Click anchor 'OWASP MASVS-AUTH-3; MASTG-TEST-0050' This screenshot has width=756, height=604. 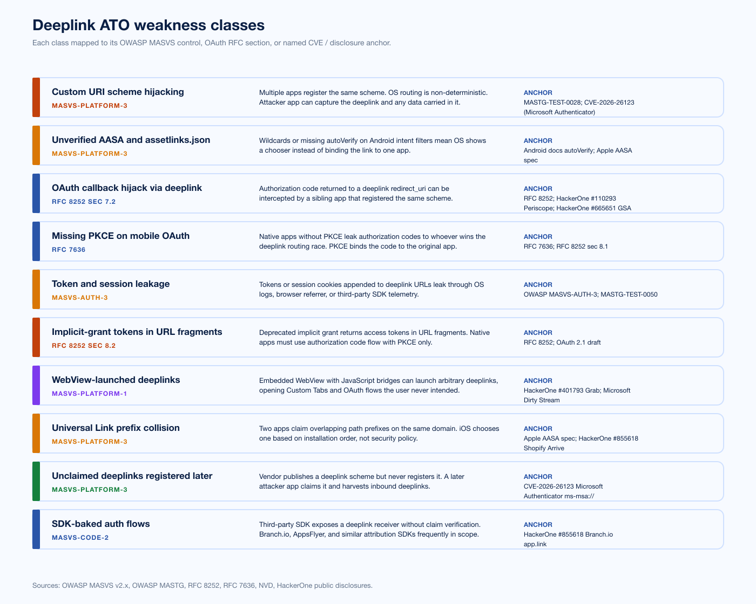[x=591, y=294]
